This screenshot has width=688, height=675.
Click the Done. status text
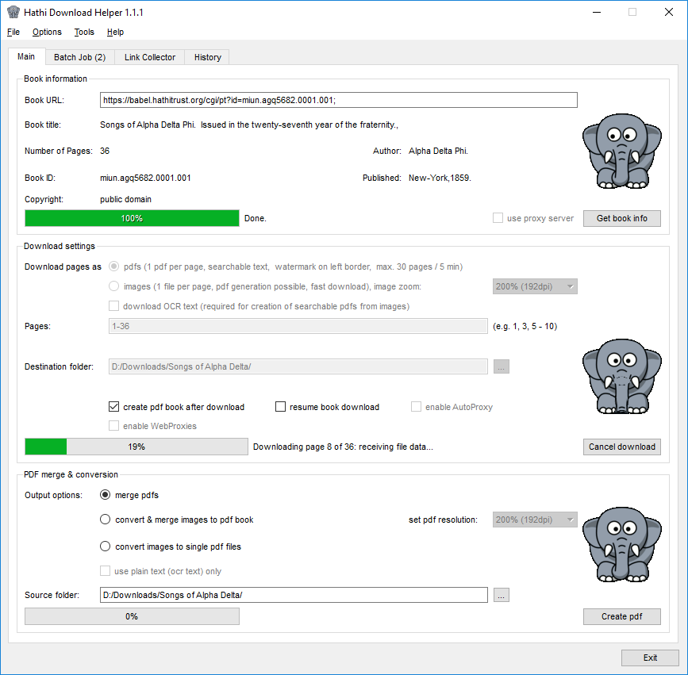(256, 218)
